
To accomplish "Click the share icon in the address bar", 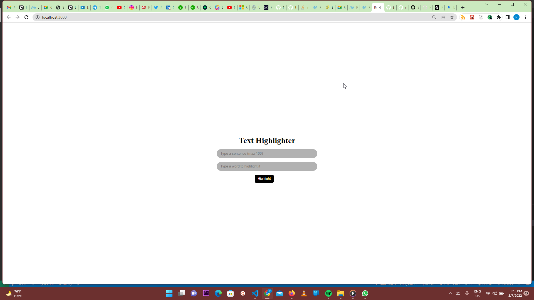I will pyautogui.click(x=443, y=17).
